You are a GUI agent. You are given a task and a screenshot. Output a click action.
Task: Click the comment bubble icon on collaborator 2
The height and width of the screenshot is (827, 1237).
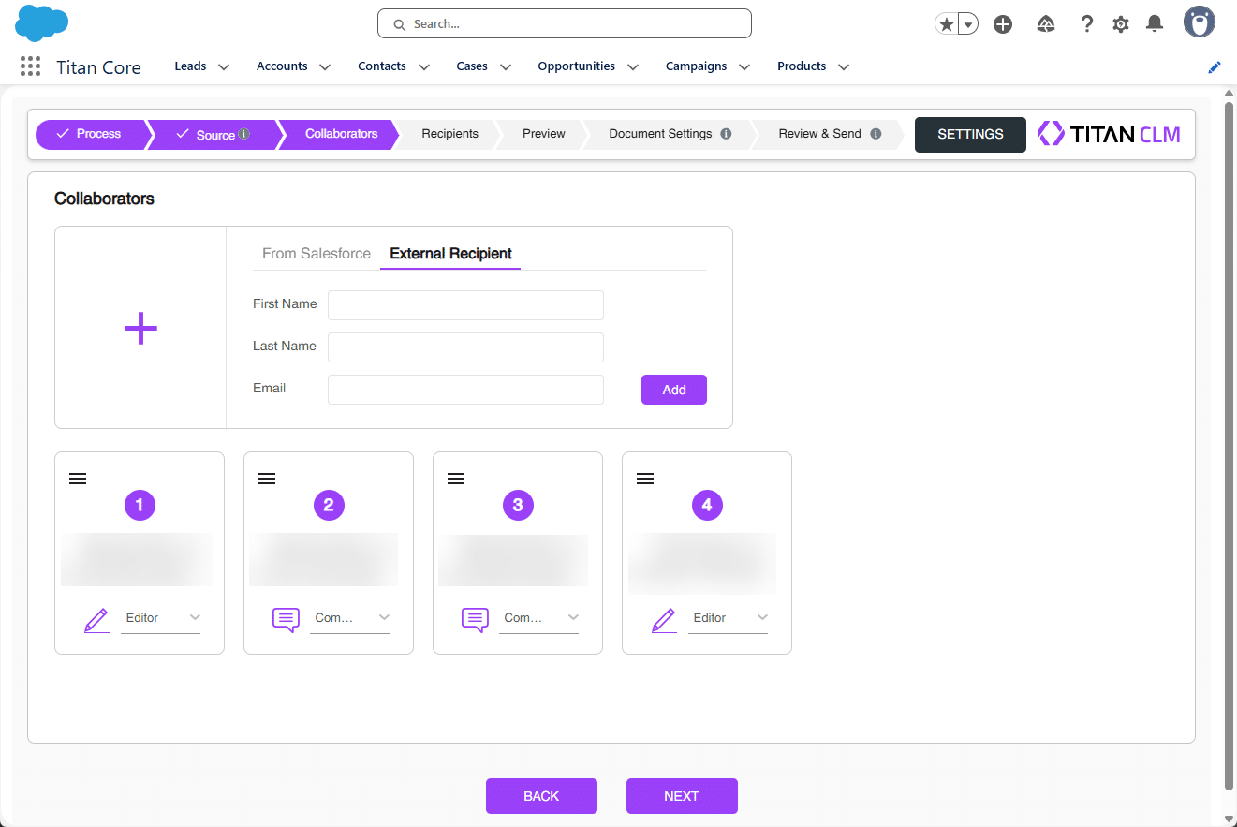[x=286, y=619]
